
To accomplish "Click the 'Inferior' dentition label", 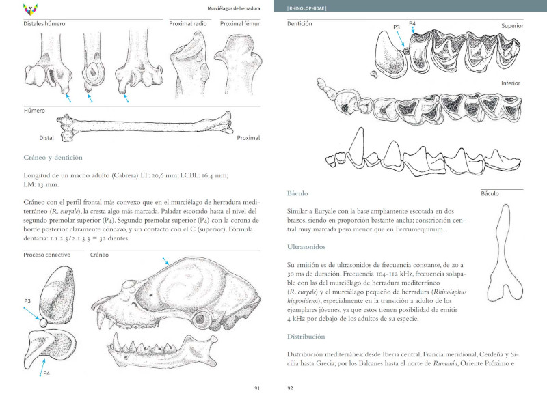I will [x=510, y=83].
